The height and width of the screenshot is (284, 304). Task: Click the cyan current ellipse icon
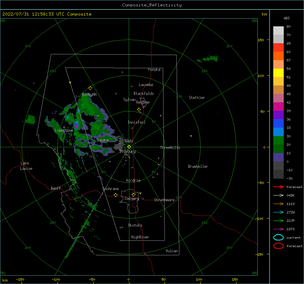[278, 237]
